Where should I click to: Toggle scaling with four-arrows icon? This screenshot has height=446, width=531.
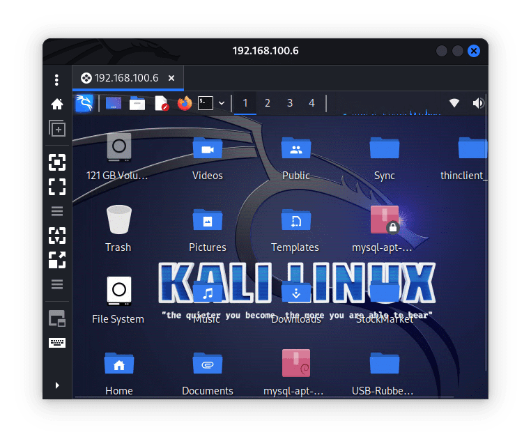(57, 236)
